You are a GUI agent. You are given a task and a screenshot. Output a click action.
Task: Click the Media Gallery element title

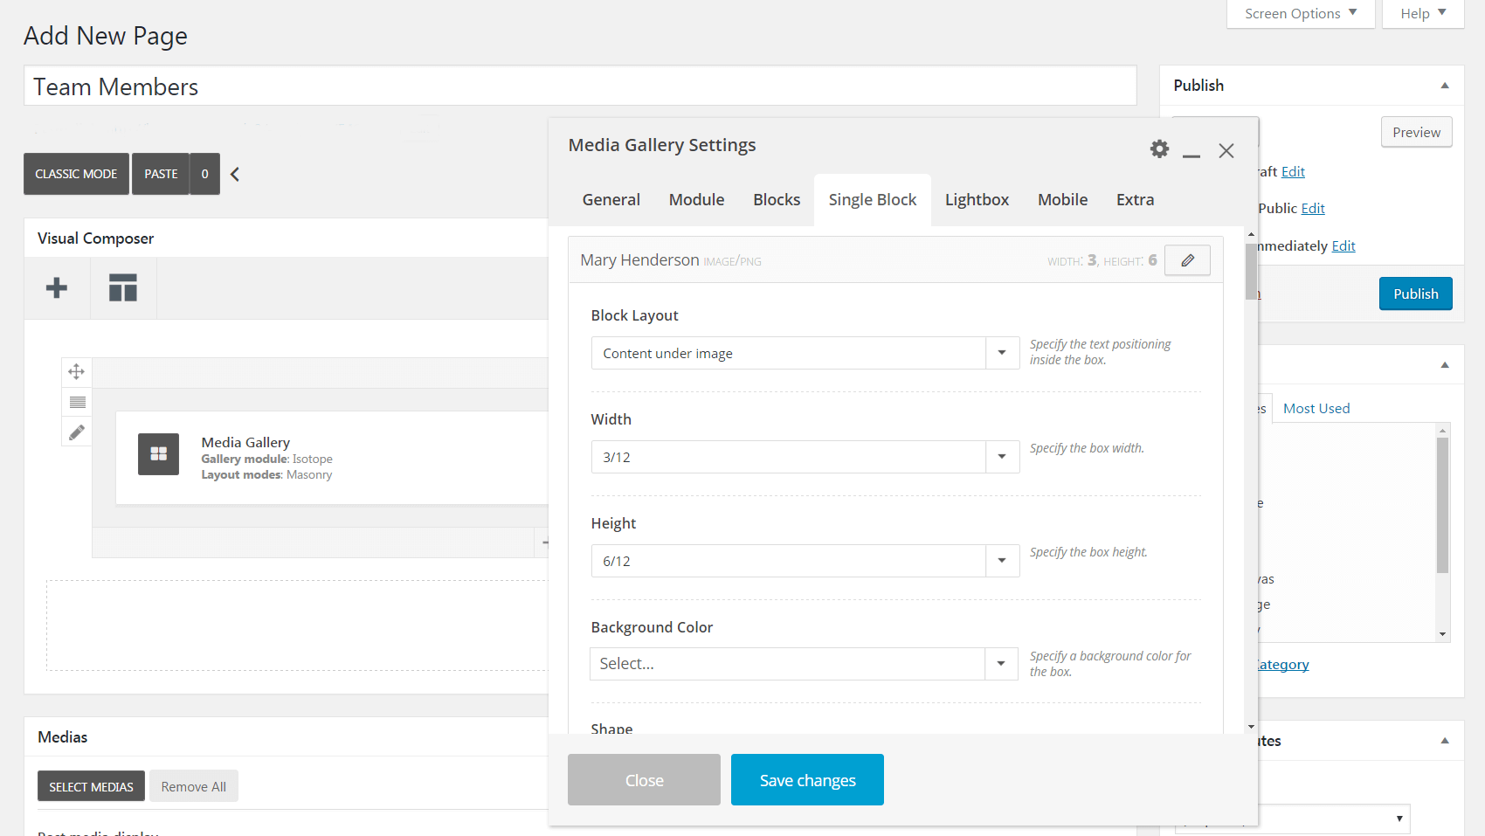click(245, 443)
